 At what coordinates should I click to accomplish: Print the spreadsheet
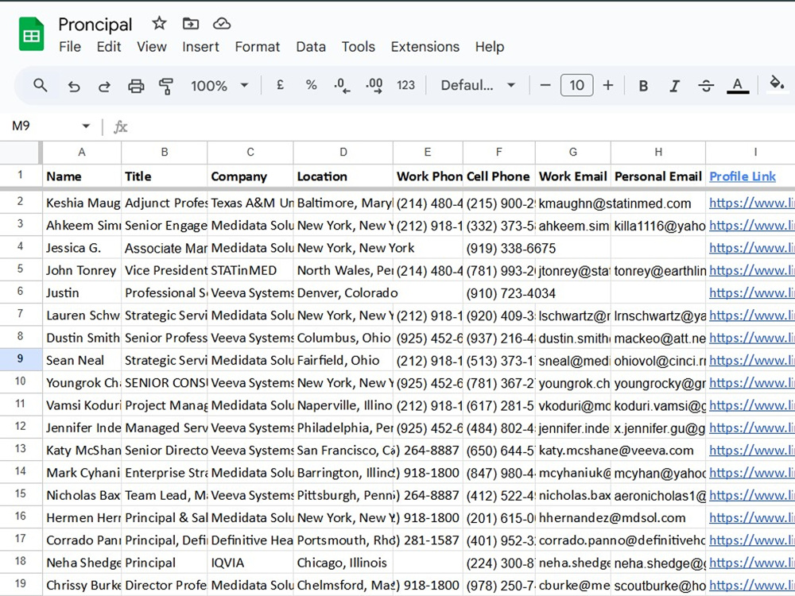pyautogui.click(x=135, y=86)
